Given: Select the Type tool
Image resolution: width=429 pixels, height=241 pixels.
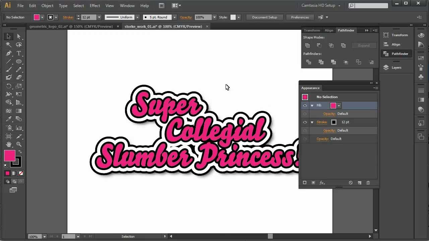Looking at the screenshot, I should click(19, 53).
